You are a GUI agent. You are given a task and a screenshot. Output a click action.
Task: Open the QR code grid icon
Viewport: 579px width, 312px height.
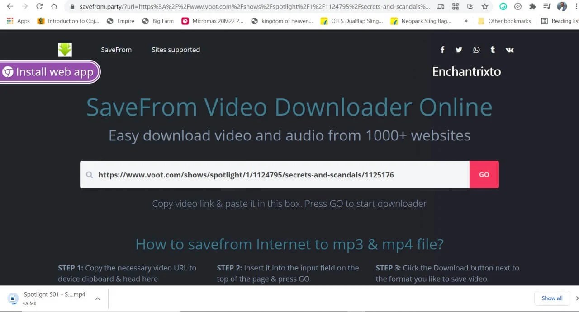click(456, 6)
